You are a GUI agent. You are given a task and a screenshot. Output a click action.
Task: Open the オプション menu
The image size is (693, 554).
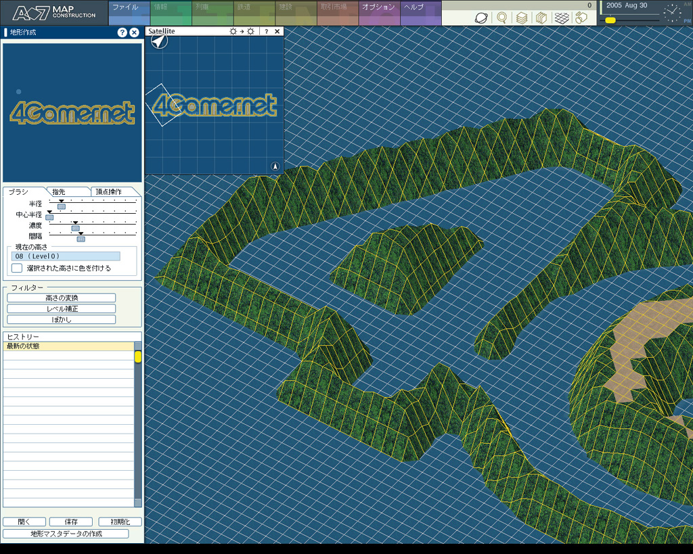(x=379, y=13)
